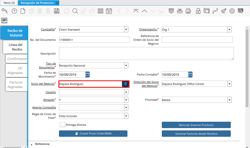Screen dimensions: 250x148
Task: Open the help question mark icon
Action: click(x=14, y=11)
